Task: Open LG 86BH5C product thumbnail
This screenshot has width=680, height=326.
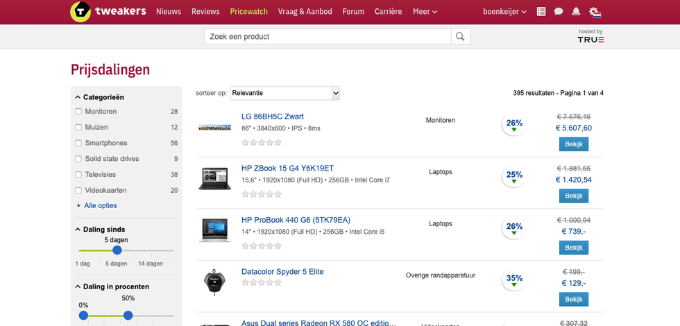Action: 214,128
